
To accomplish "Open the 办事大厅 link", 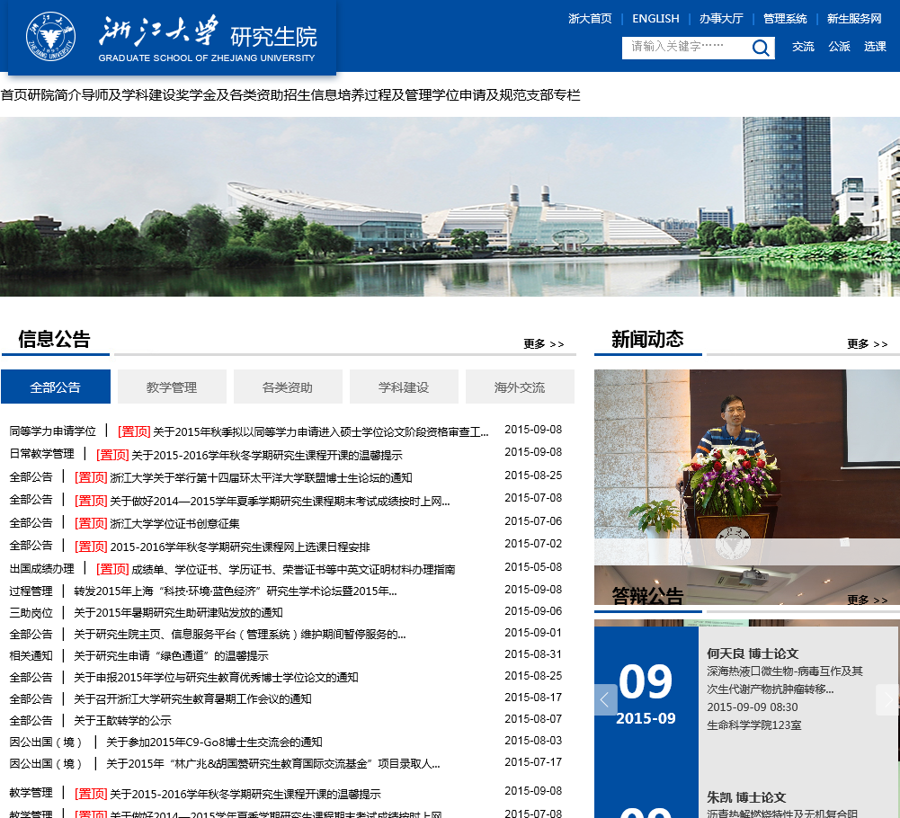I will tap(721, 18).
